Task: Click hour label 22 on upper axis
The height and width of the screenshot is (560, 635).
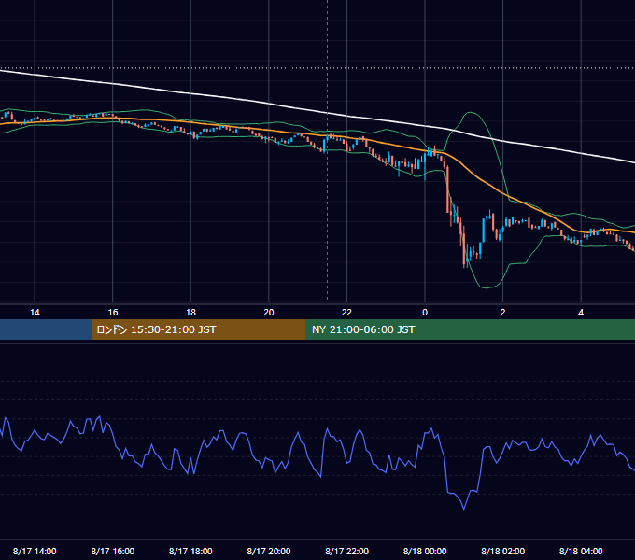Action: [346, 313]
